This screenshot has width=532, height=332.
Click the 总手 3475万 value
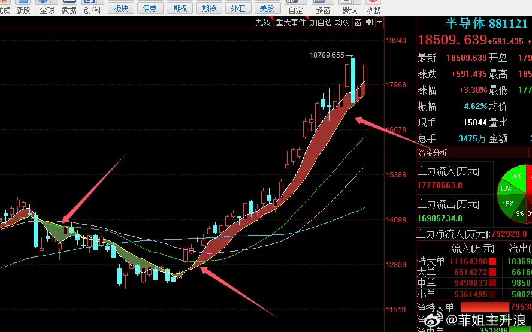coord(473,138)
